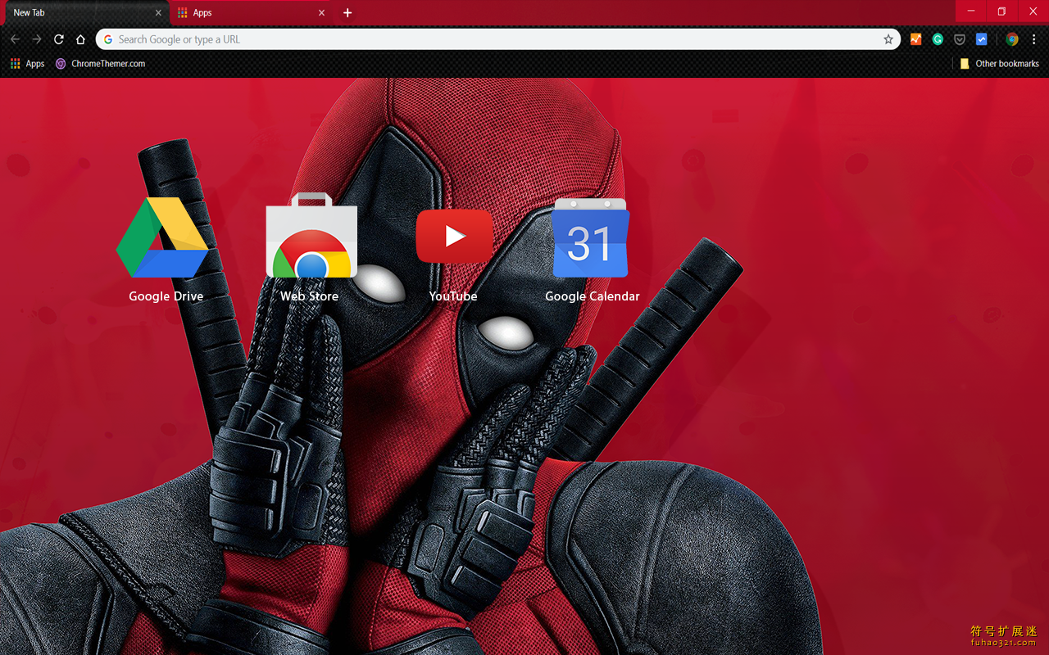Restore down the Chrome window
Image resolution: width=1049 pixels, height=655 pixels.
(1001, 11)
